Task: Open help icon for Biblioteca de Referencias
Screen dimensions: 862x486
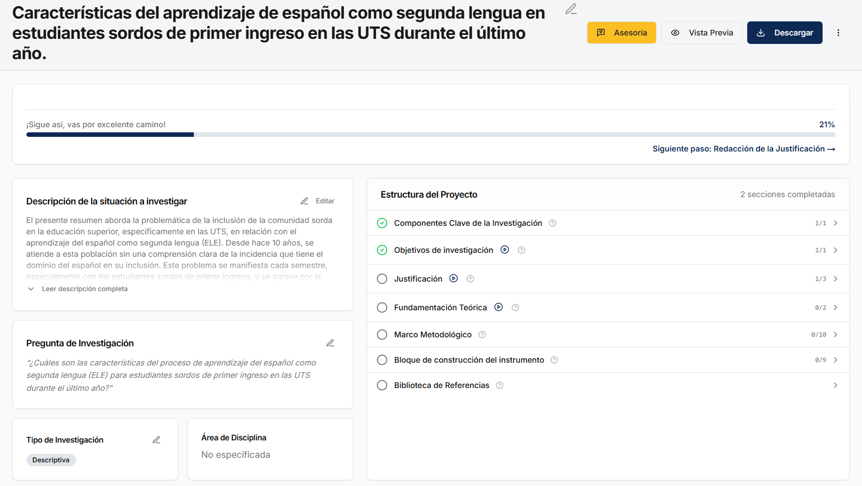Action: pyautogui.click(x=500, y=385)
